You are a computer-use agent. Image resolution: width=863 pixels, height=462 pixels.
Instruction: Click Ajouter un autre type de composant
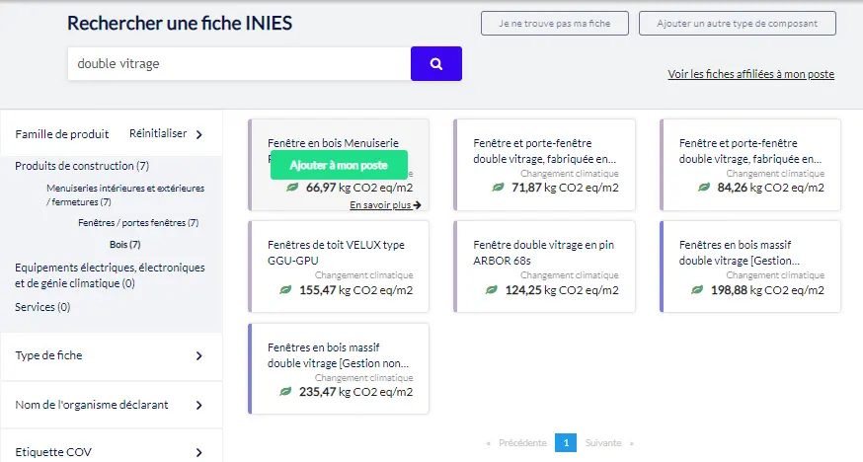(738, 24)
